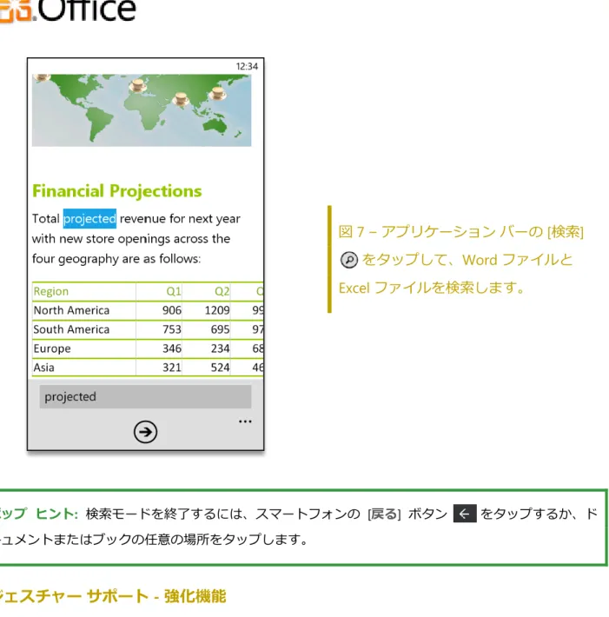Click the 'Q1' column header
The width and height of the screenshot is (609, 617).
174,292
